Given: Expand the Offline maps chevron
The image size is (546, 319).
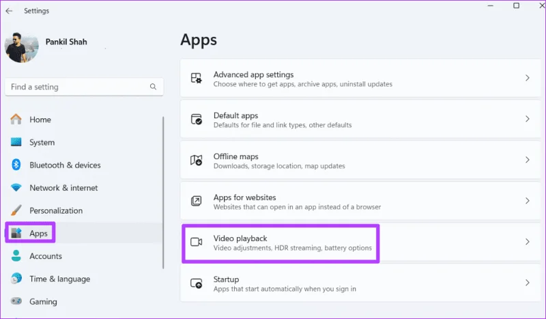Looking at the screenshot, I should [527, 160].
